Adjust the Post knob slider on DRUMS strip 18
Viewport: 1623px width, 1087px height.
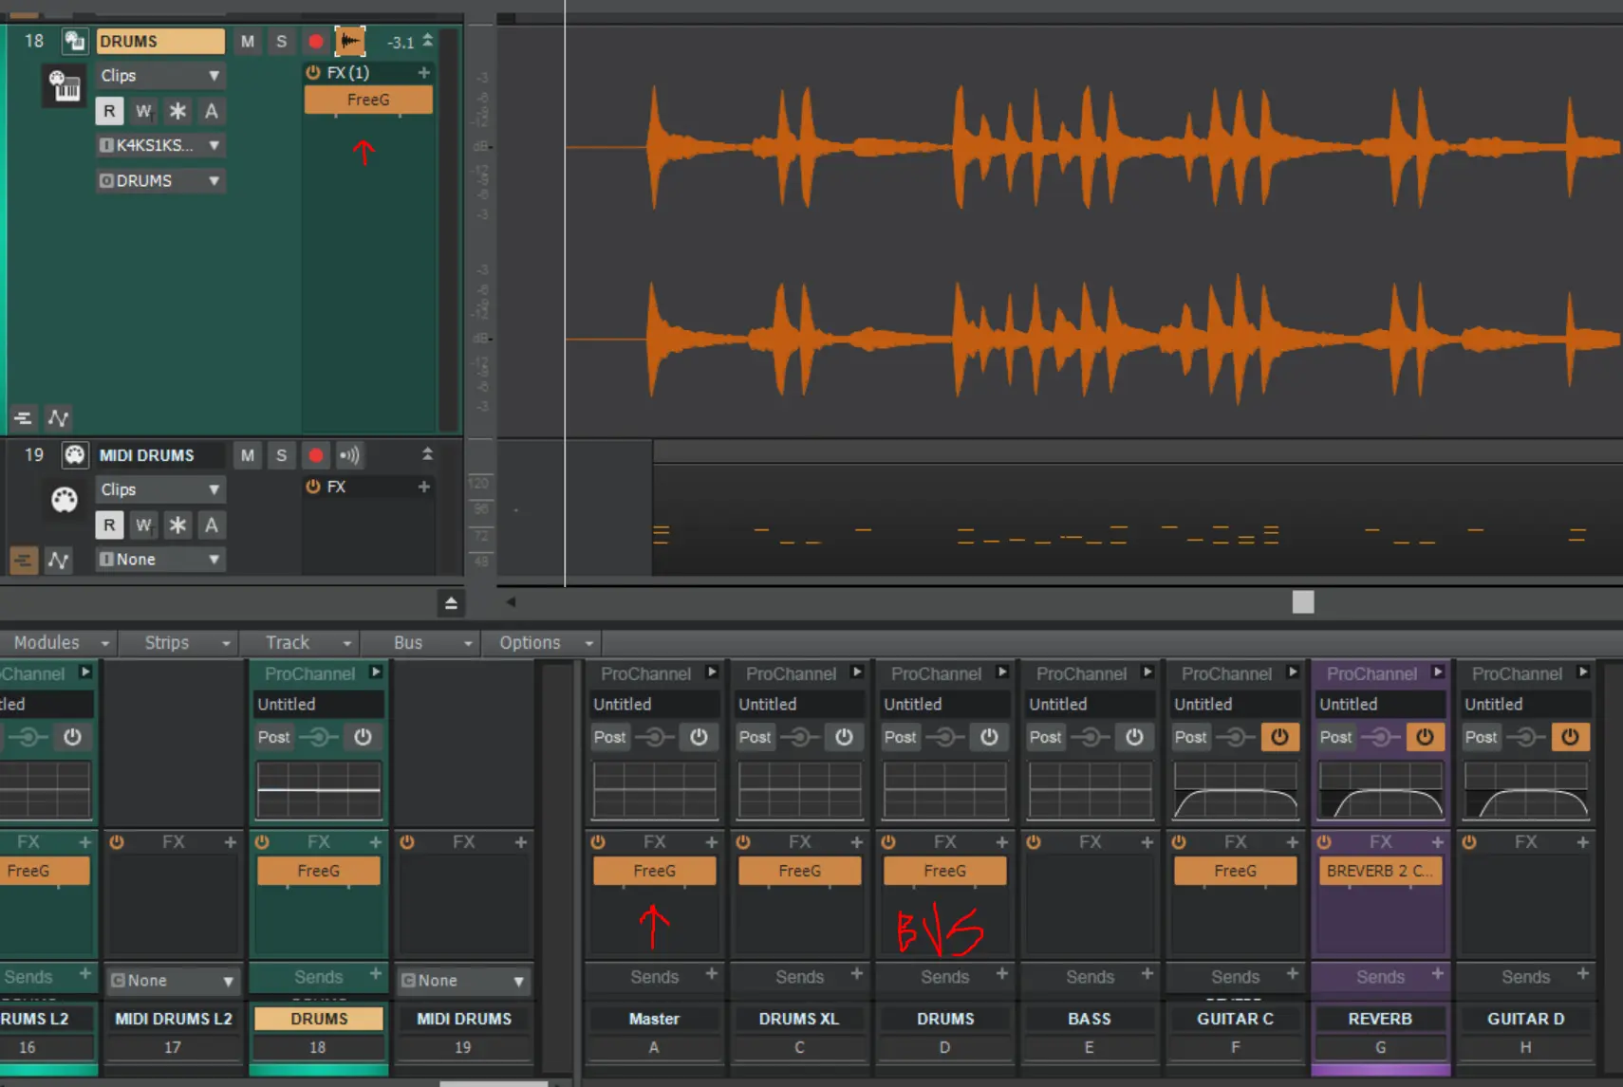(x=319, y=737)
